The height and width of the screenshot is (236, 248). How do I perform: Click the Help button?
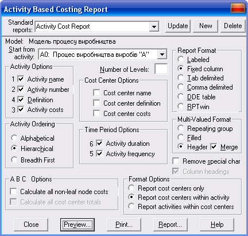click(217, 225)
